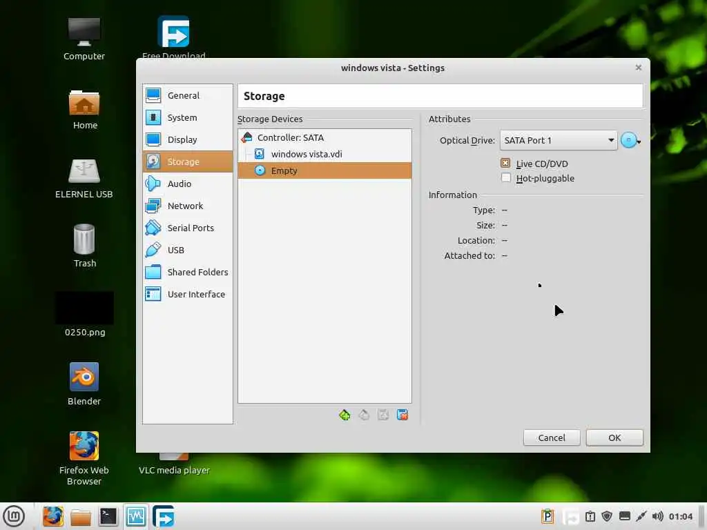Select the Free Download desktop icon
This screenshot has width=707, height=530.
173,37
